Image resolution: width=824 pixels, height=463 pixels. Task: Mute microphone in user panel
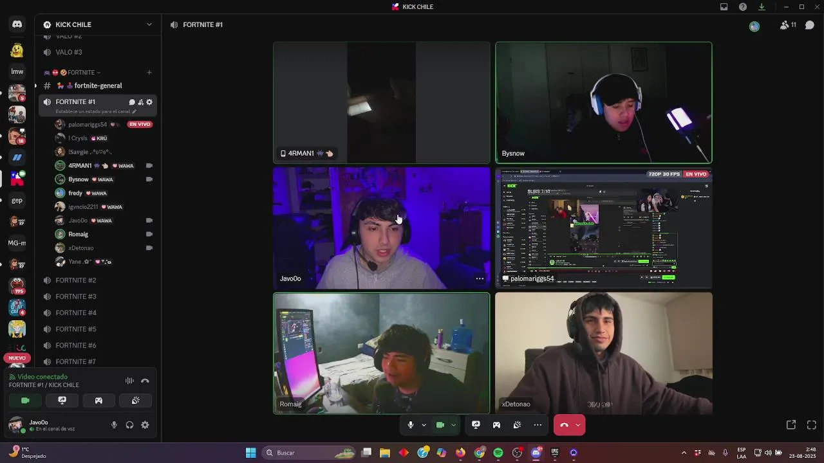114,425
